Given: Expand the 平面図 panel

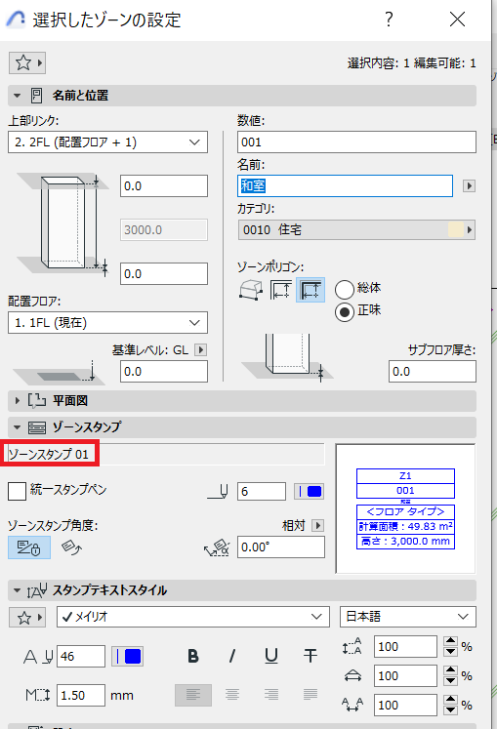Looking at the screenshot, I should point(18,401).
